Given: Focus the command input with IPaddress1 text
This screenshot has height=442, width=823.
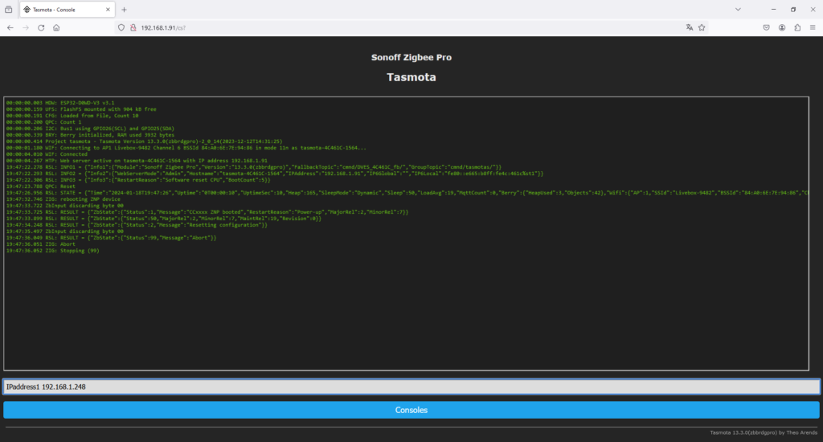Looking at the screenshot, I should pos(411,387).
